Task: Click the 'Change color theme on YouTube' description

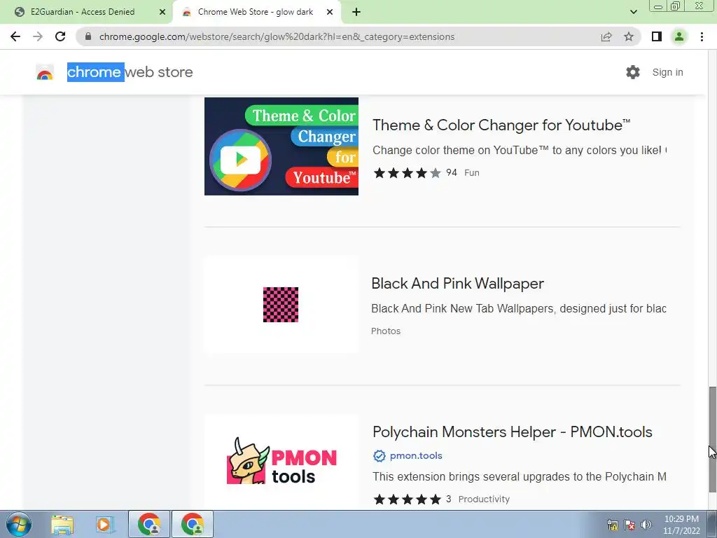Action: click(x=520, y=150)
